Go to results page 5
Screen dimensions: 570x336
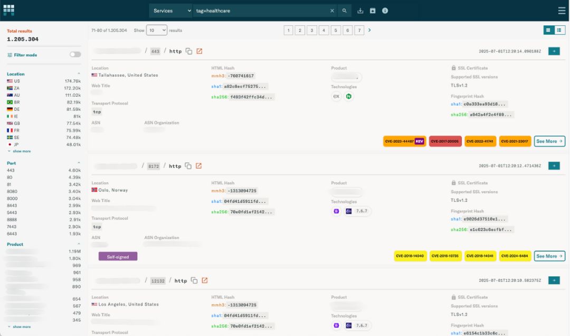coord(336,30)
